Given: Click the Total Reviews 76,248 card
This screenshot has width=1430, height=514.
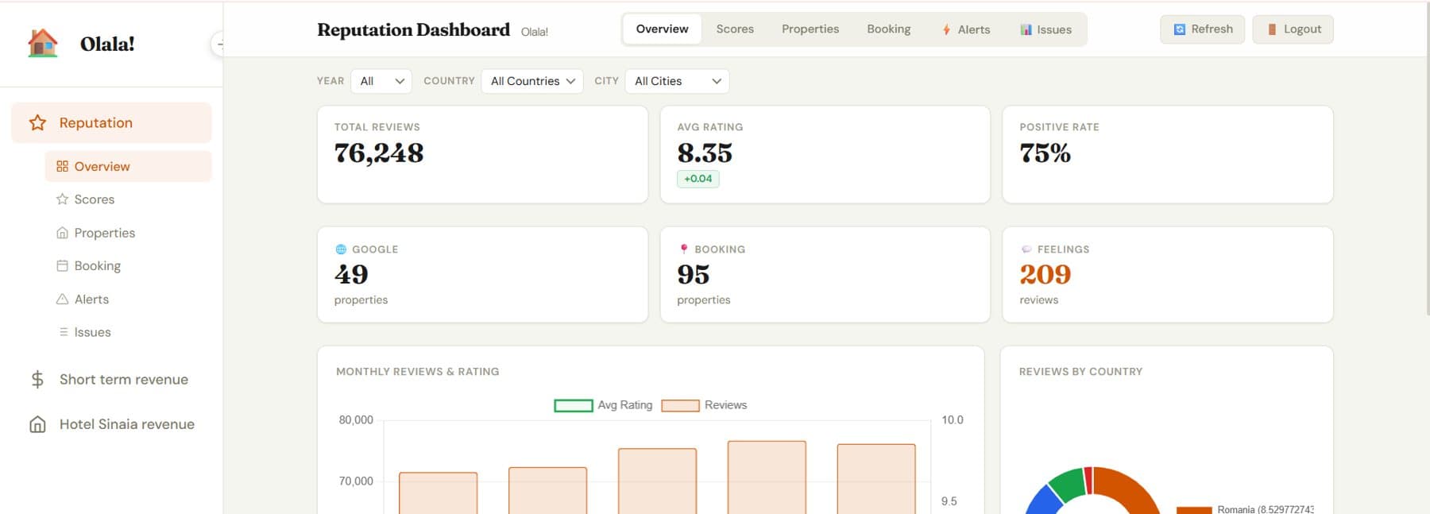Looking at the screenshot, I should tap(482, 154).
